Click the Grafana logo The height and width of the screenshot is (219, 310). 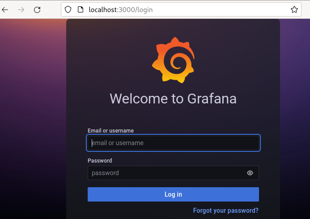173,60
